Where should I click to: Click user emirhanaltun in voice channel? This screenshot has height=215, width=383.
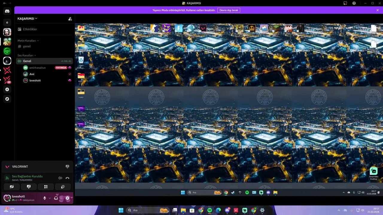pyautogui.click(x=37, y=68)
